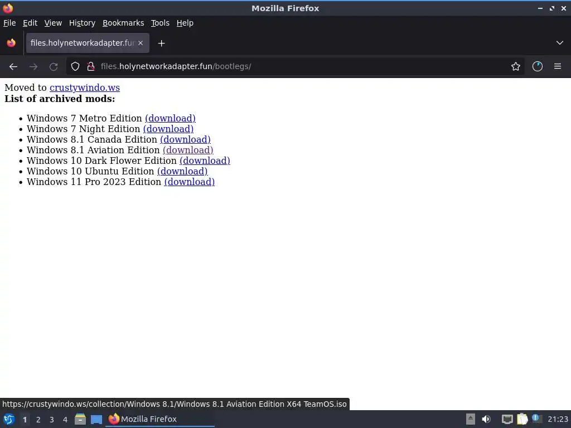Open the Help menu
Viewport: 571px width, 428px height.
coord(185,23)
